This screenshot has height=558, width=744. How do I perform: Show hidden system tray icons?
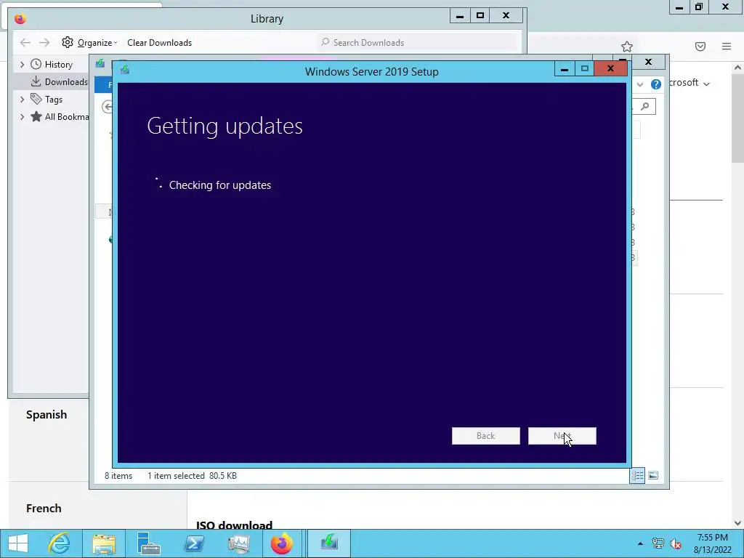pos(641,543)
